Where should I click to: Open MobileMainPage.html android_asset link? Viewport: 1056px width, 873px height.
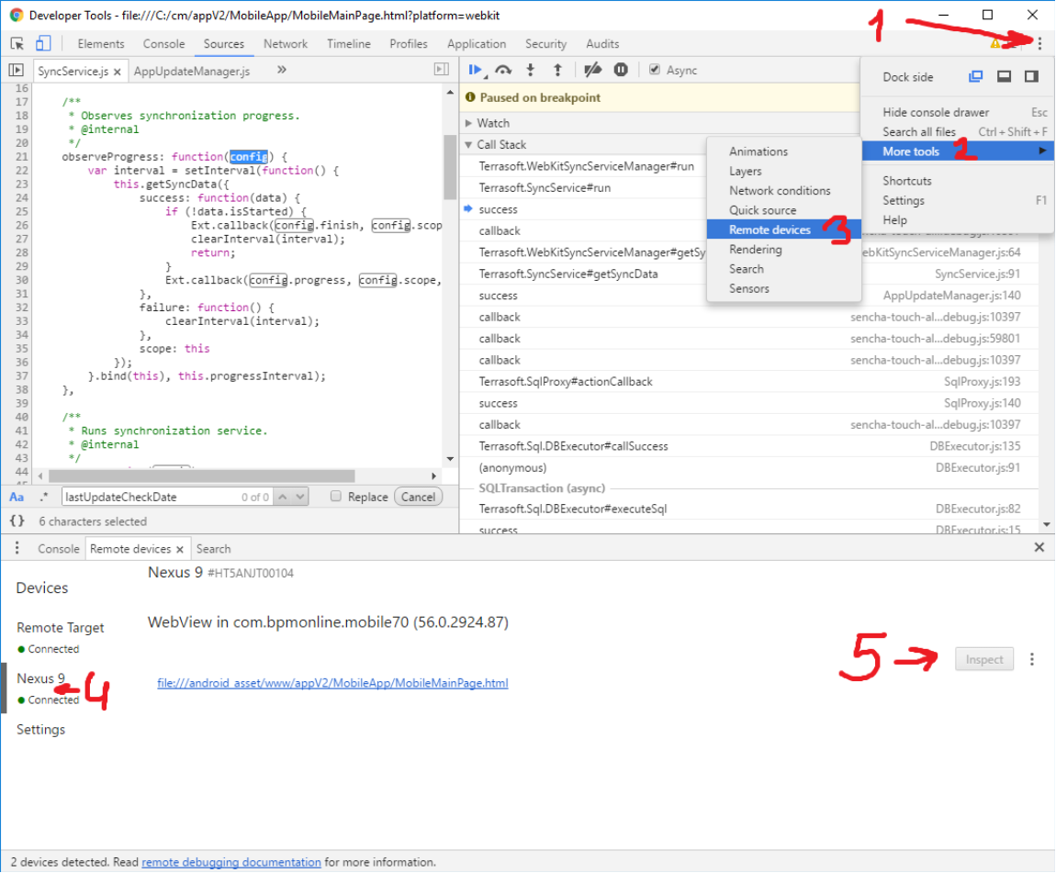tap(332, 682)
